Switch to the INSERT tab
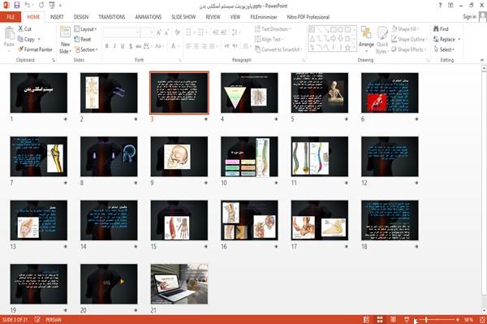 tap(57, 17)
